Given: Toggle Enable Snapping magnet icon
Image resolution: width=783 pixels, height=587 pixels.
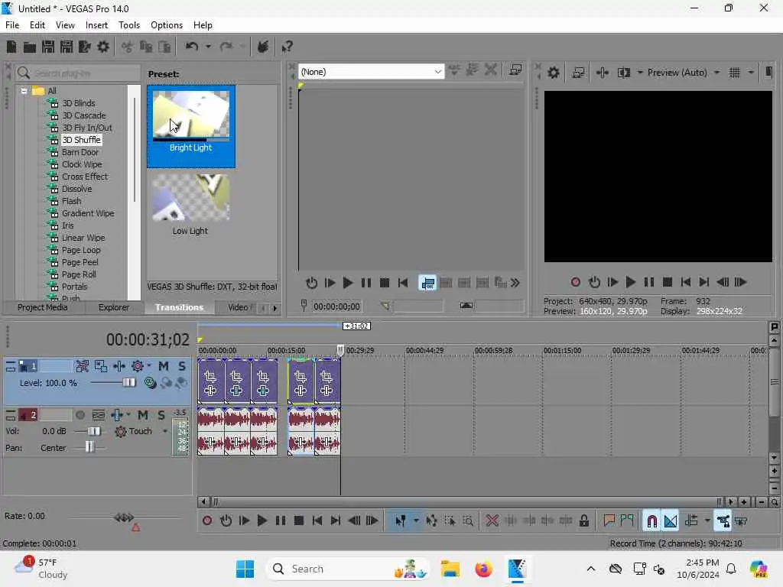Looking at the screenshot, I should click(652, 521).
